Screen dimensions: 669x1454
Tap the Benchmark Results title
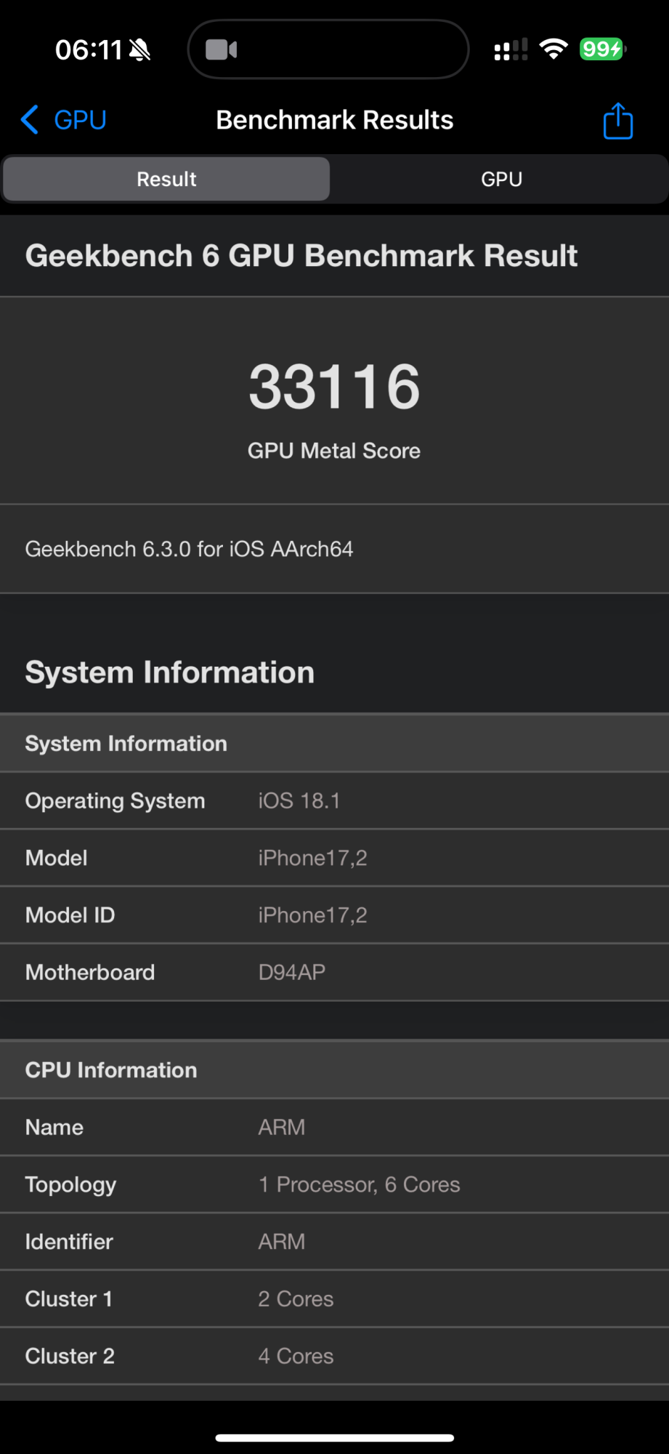pyautogui.click(x=335, y=120)
